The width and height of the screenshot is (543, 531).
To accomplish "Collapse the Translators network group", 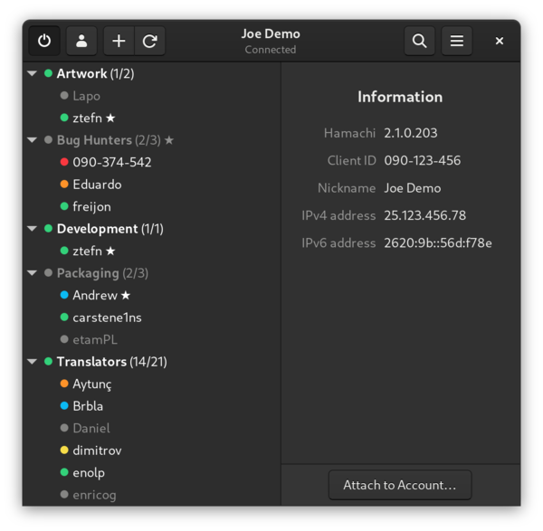I will (33, 362).
